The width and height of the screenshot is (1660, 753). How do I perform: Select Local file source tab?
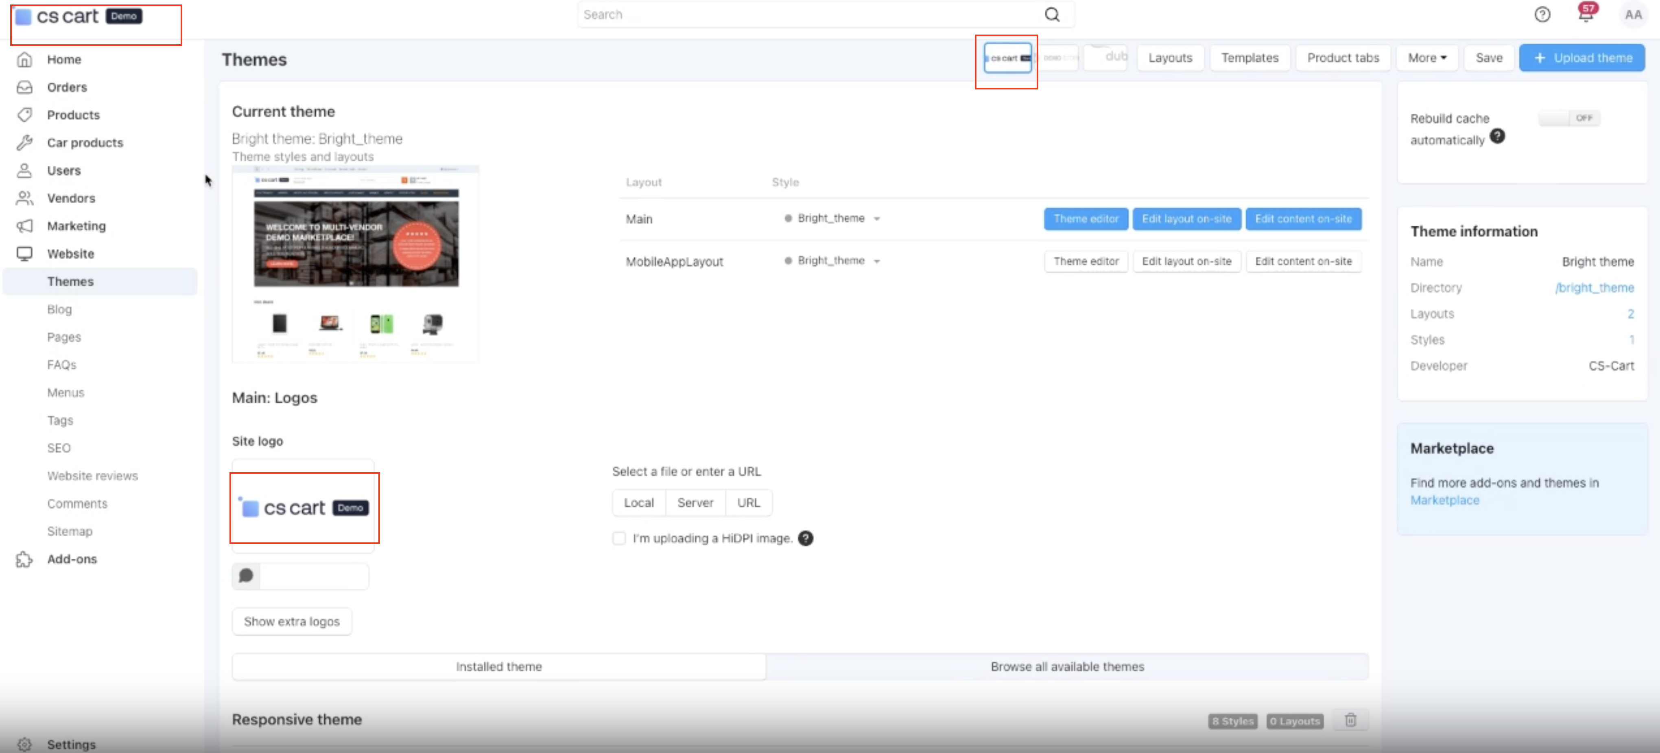[x=639, y=503]
